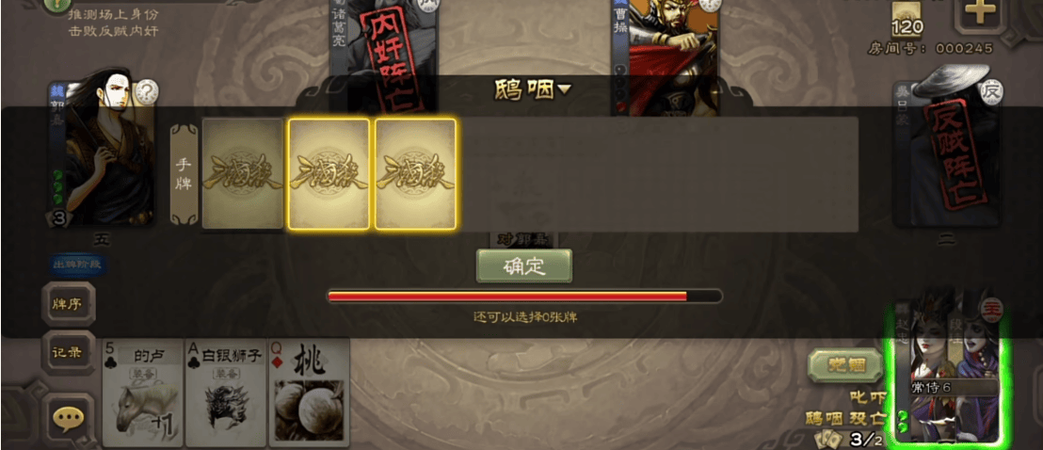Viewport: 1043px width, 450px height.
Task: Tap the deck pile icon showing 120
Action: click(907, 17)
